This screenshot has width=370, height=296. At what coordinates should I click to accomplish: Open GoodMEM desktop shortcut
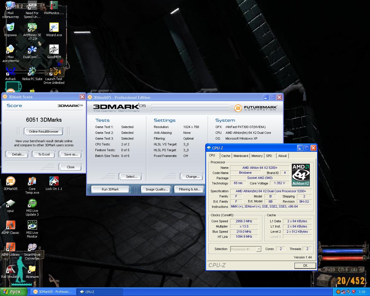point(54,52)
